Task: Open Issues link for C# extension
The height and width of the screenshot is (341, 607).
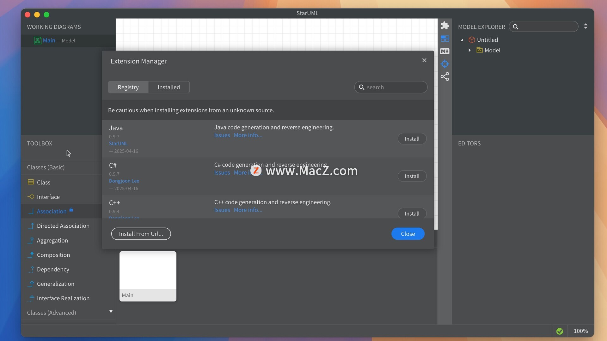Action: point(222,173)
